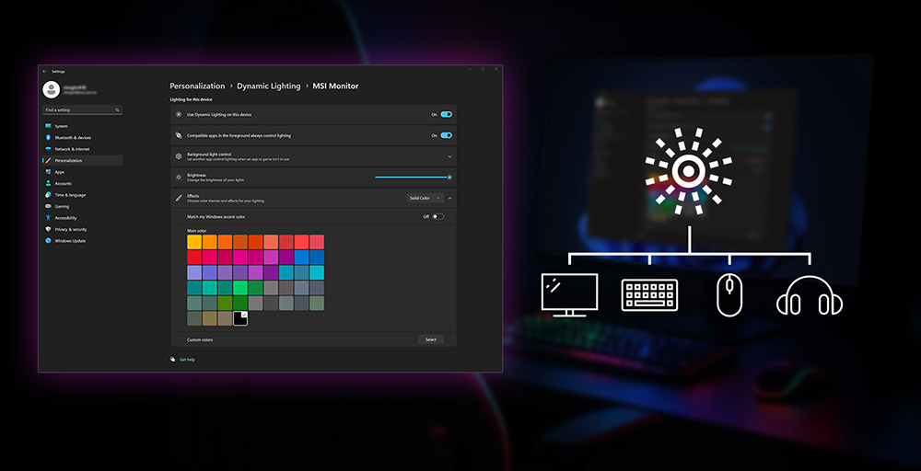Viewport: 921px width, 471px height.
Task: Expand the Background light control section
Action: point(450,156)
